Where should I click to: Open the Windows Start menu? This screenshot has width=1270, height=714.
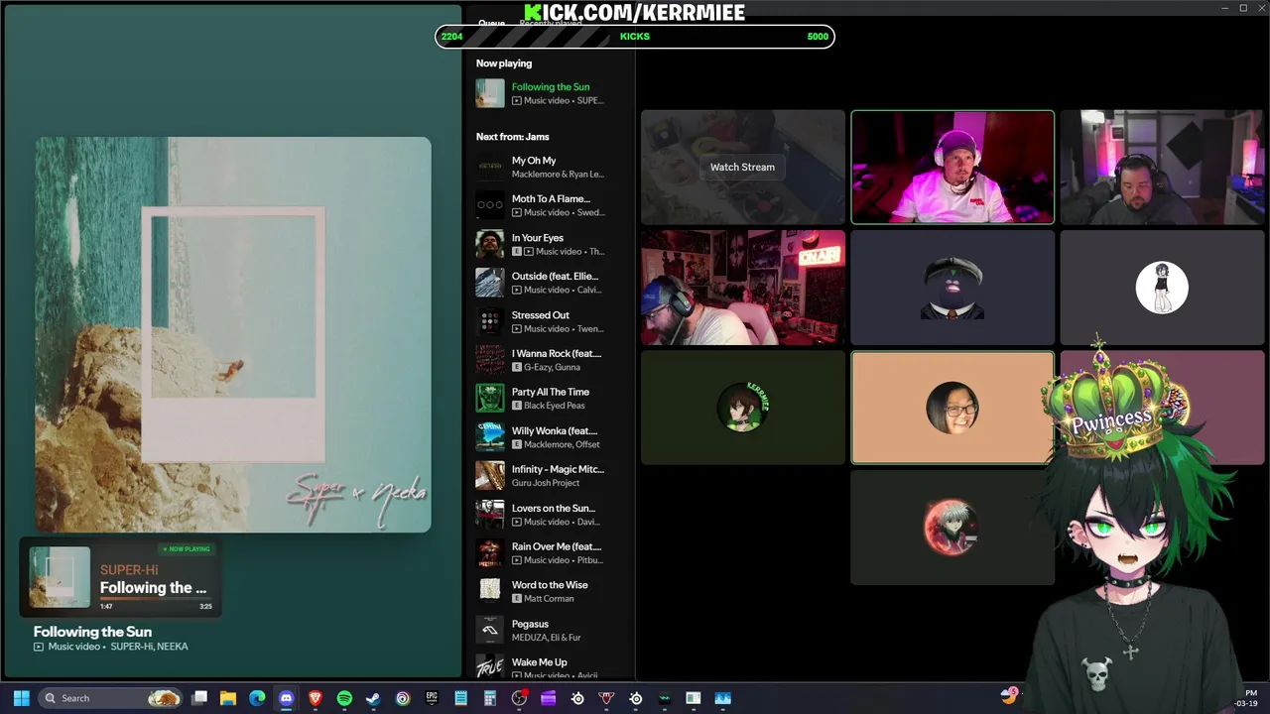pyautogui.click(x=21, y=698)
